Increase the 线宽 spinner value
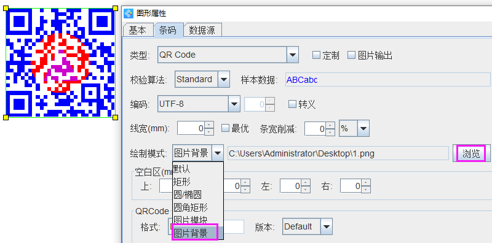Image resolution: width=492 pixels, height=243 pixels. tap(209, 125)
